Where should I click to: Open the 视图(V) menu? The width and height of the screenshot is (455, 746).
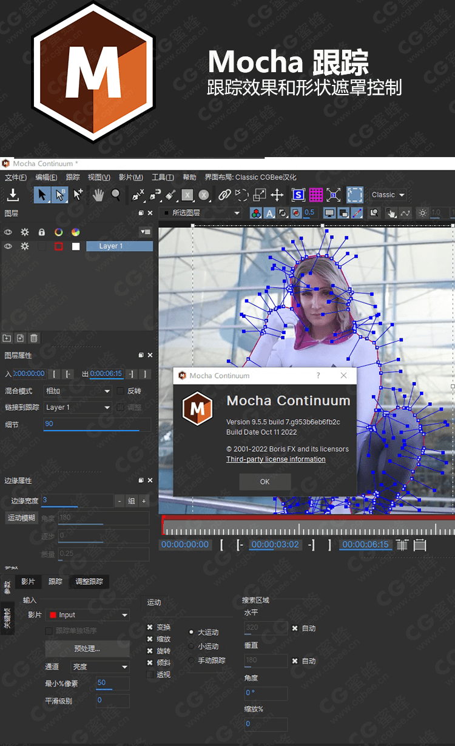(99, 177)
